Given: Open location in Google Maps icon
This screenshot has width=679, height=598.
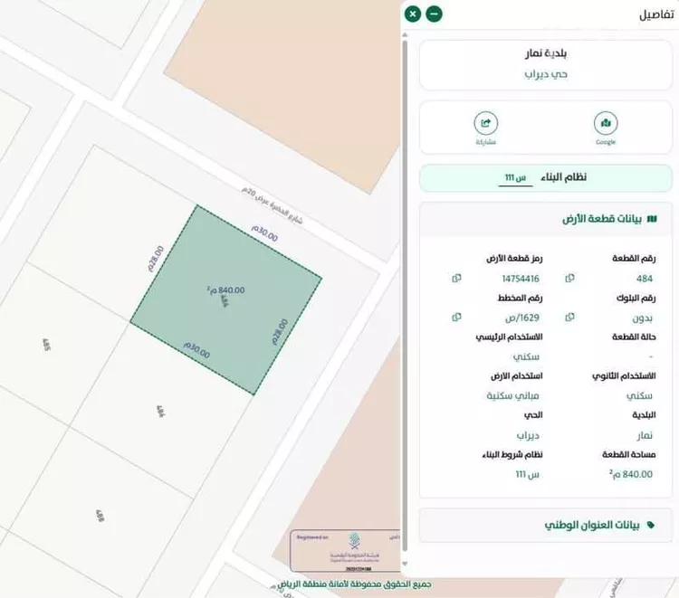Looking at the screenshot, I should pyautogui.click(x=606, y=123).
